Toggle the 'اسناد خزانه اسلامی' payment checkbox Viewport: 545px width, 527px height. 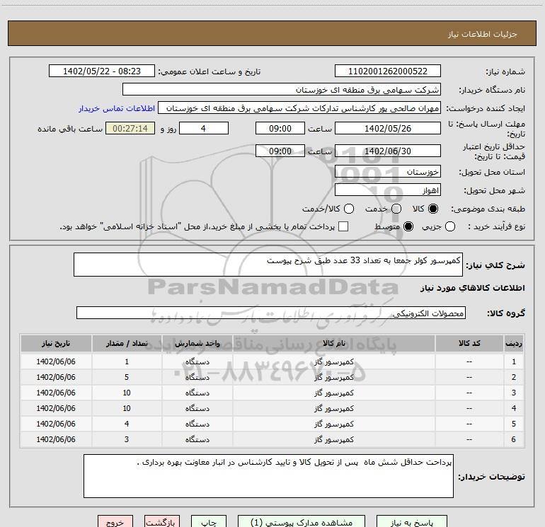pos(343,226)
